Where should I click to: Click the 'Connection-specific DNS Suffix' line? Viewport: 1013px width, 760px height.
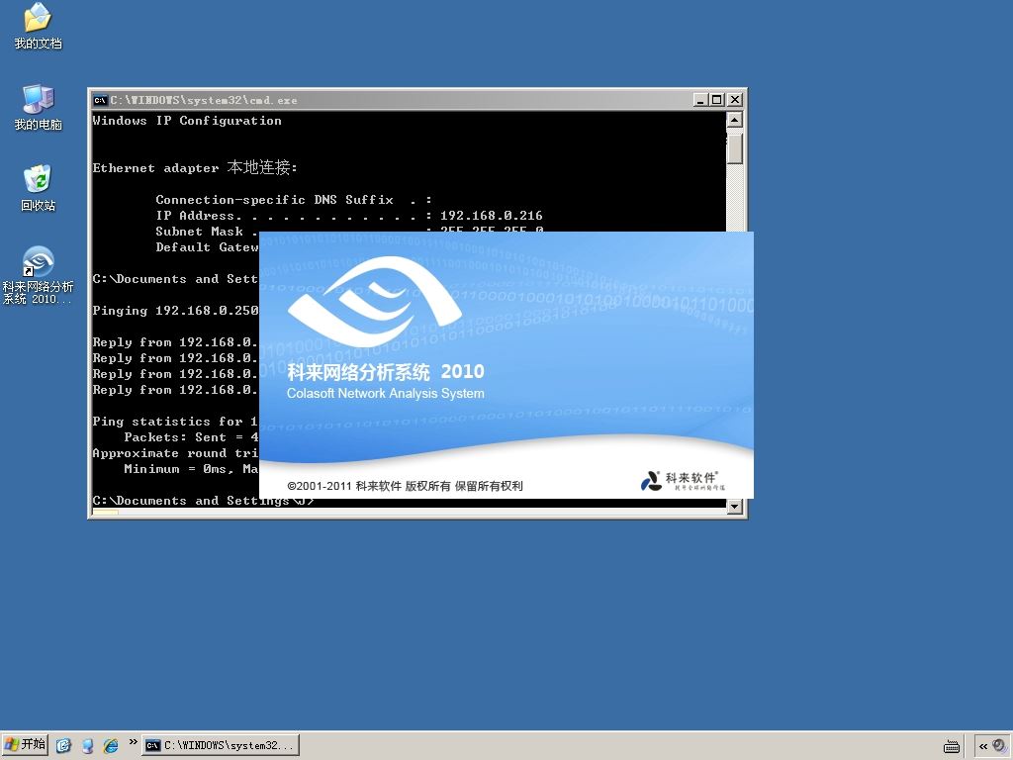(293, 200)
